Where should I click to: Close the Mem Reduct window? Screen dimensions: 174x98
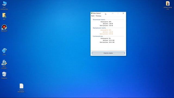(x=123, y=13)
